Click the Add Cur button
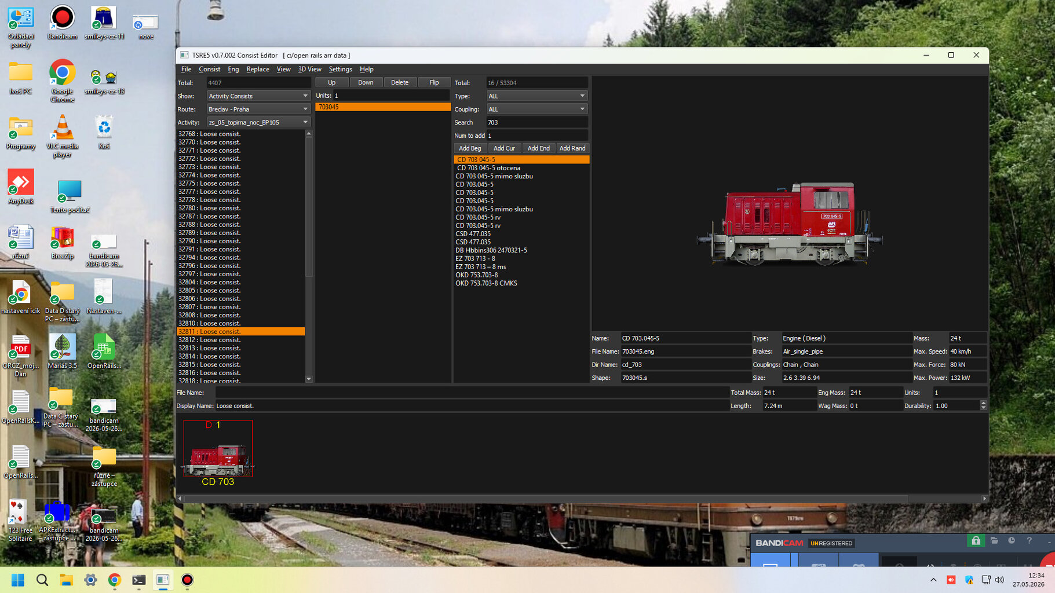Viewport: 1055px width, 593px height. tap(504, 148)
